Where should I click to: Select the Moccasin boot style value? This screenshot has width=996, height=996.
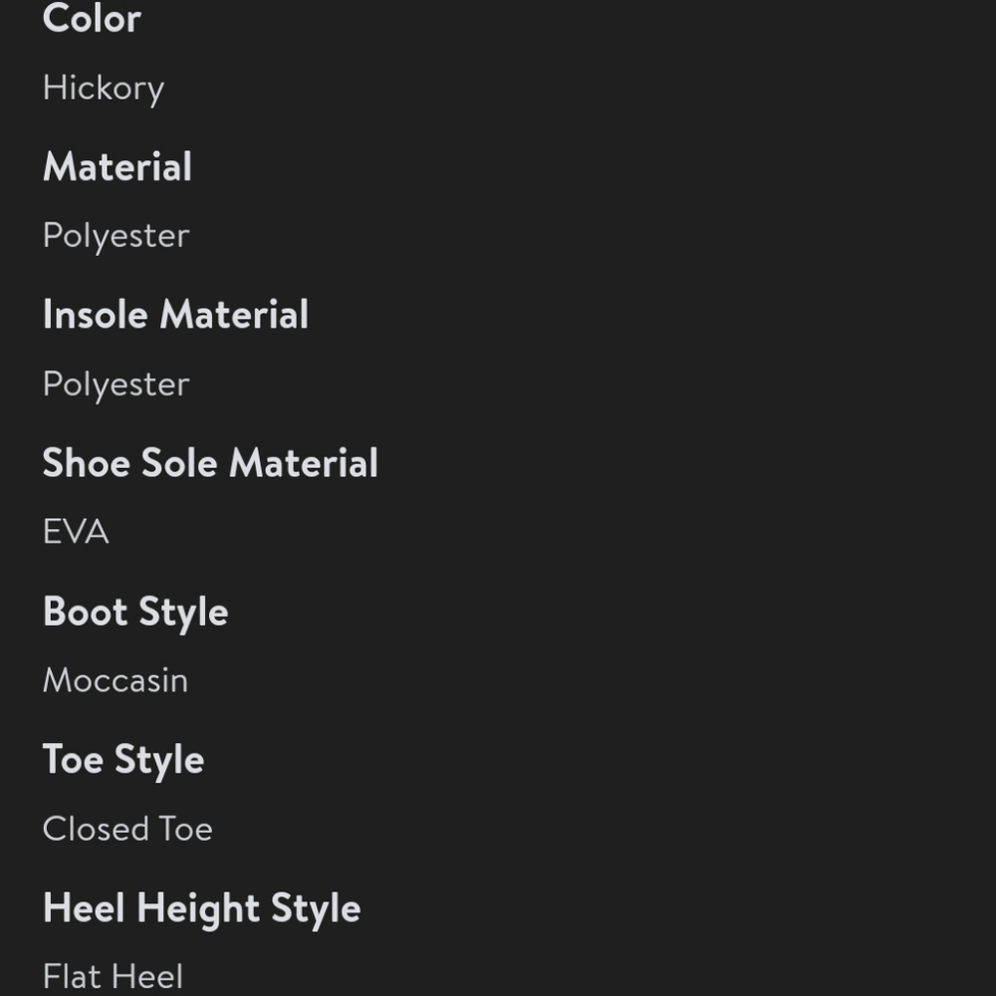pyautogui.click(x=116, y=680)
